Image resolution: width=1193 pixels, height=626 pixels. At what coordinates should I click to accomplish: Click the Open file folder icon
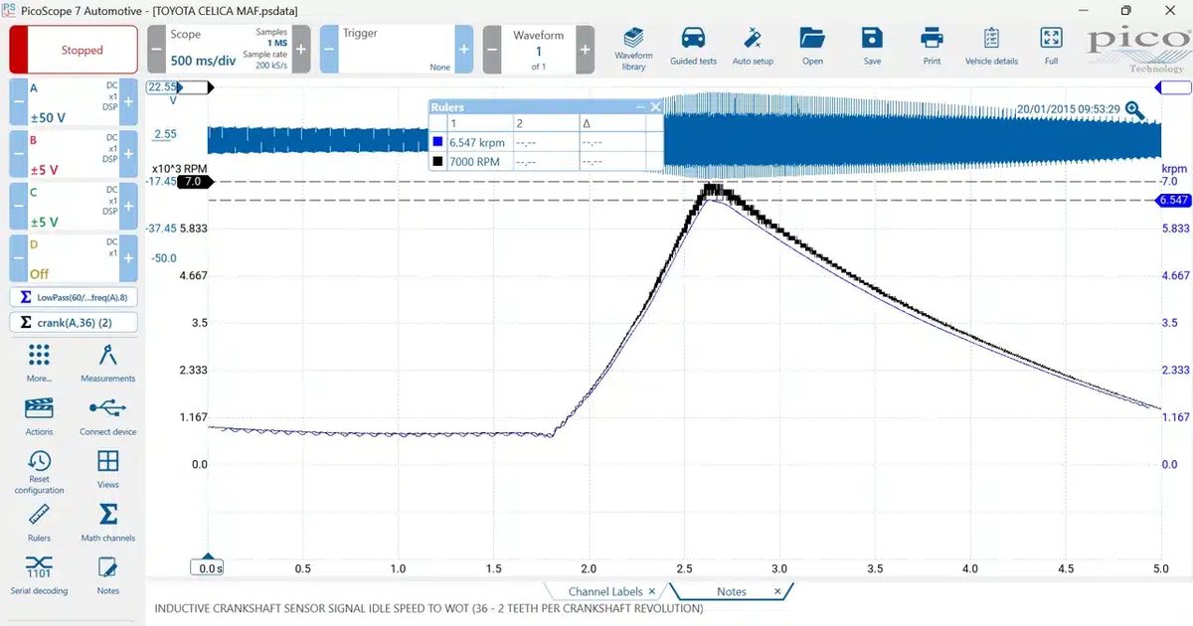click(812, 39)
